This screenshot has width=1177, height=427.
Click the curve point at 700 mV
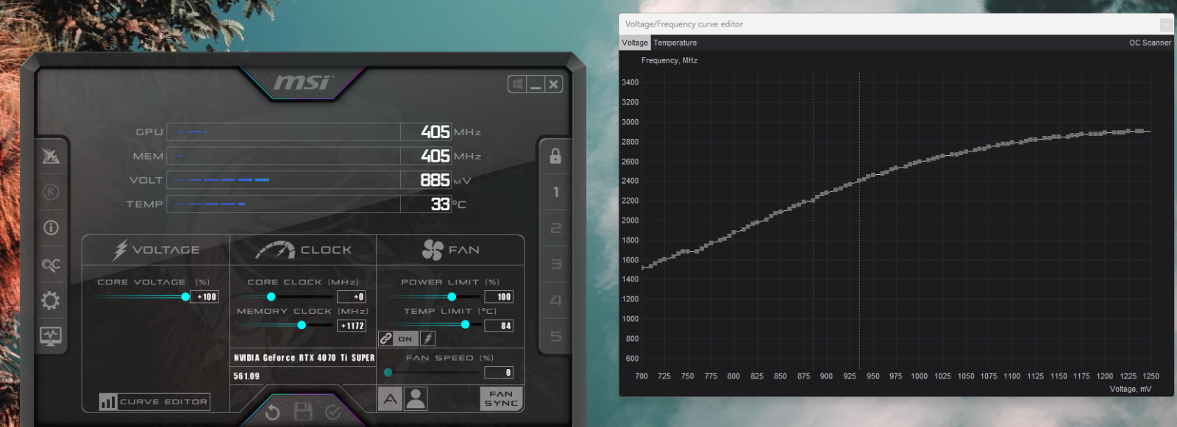point(642,268)
